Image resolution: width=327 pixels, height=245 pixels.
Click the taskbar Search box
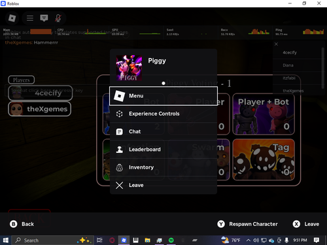click(x=52, y=240)
